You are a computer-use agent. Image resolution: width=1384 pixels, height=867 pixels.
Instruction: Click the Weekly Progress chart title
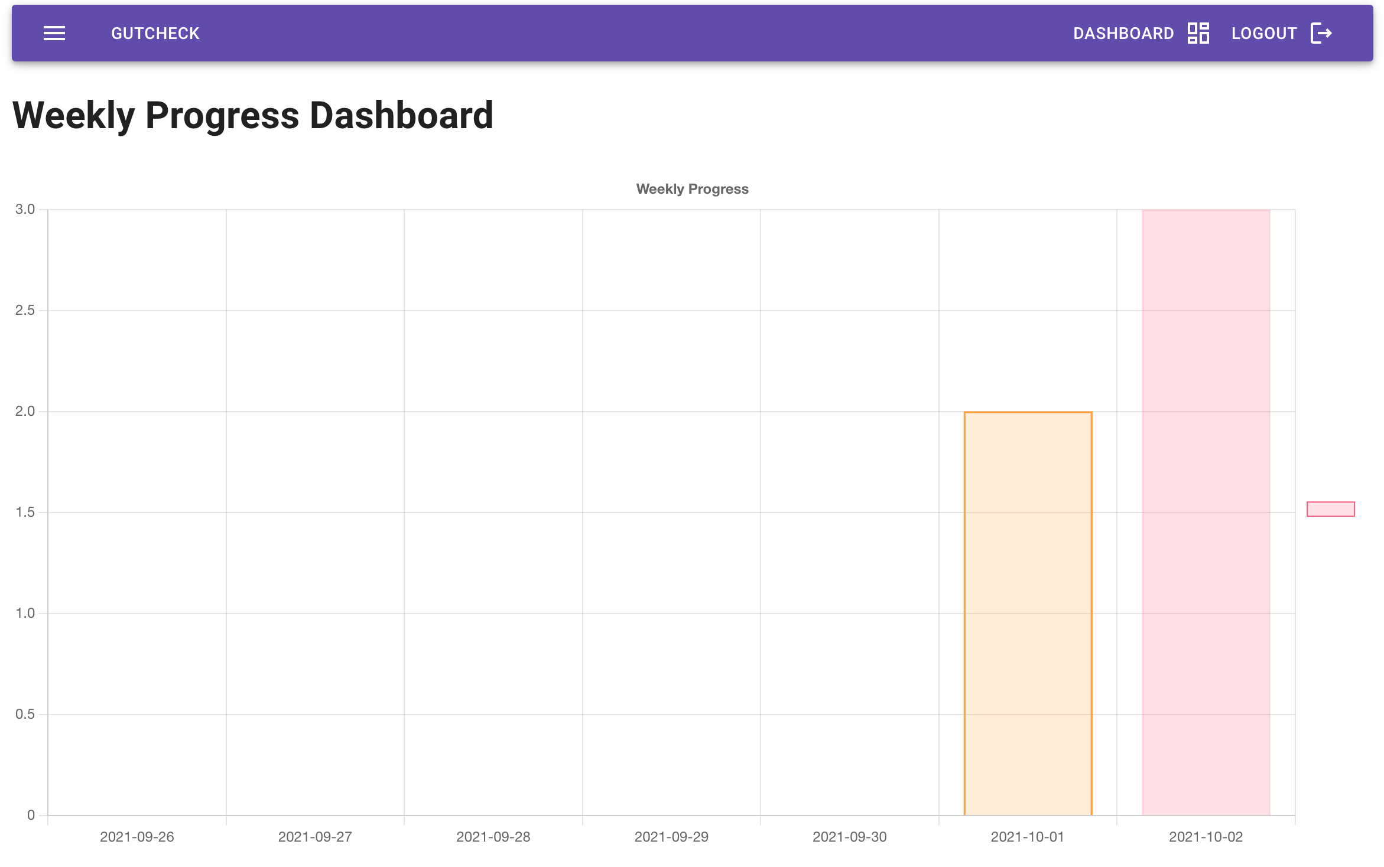692,189
